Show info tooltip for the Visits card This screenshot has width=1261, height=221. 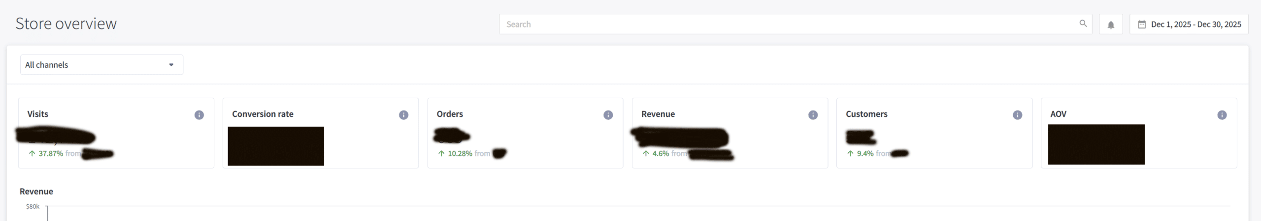tap(199, 115)
